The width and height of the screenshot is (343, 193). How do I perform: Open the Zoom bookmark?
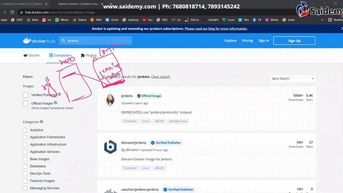(112, 20)
